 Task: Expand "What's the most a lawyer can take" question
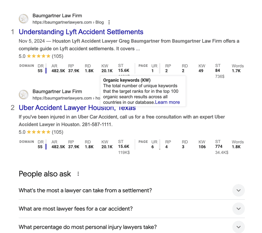238,190
